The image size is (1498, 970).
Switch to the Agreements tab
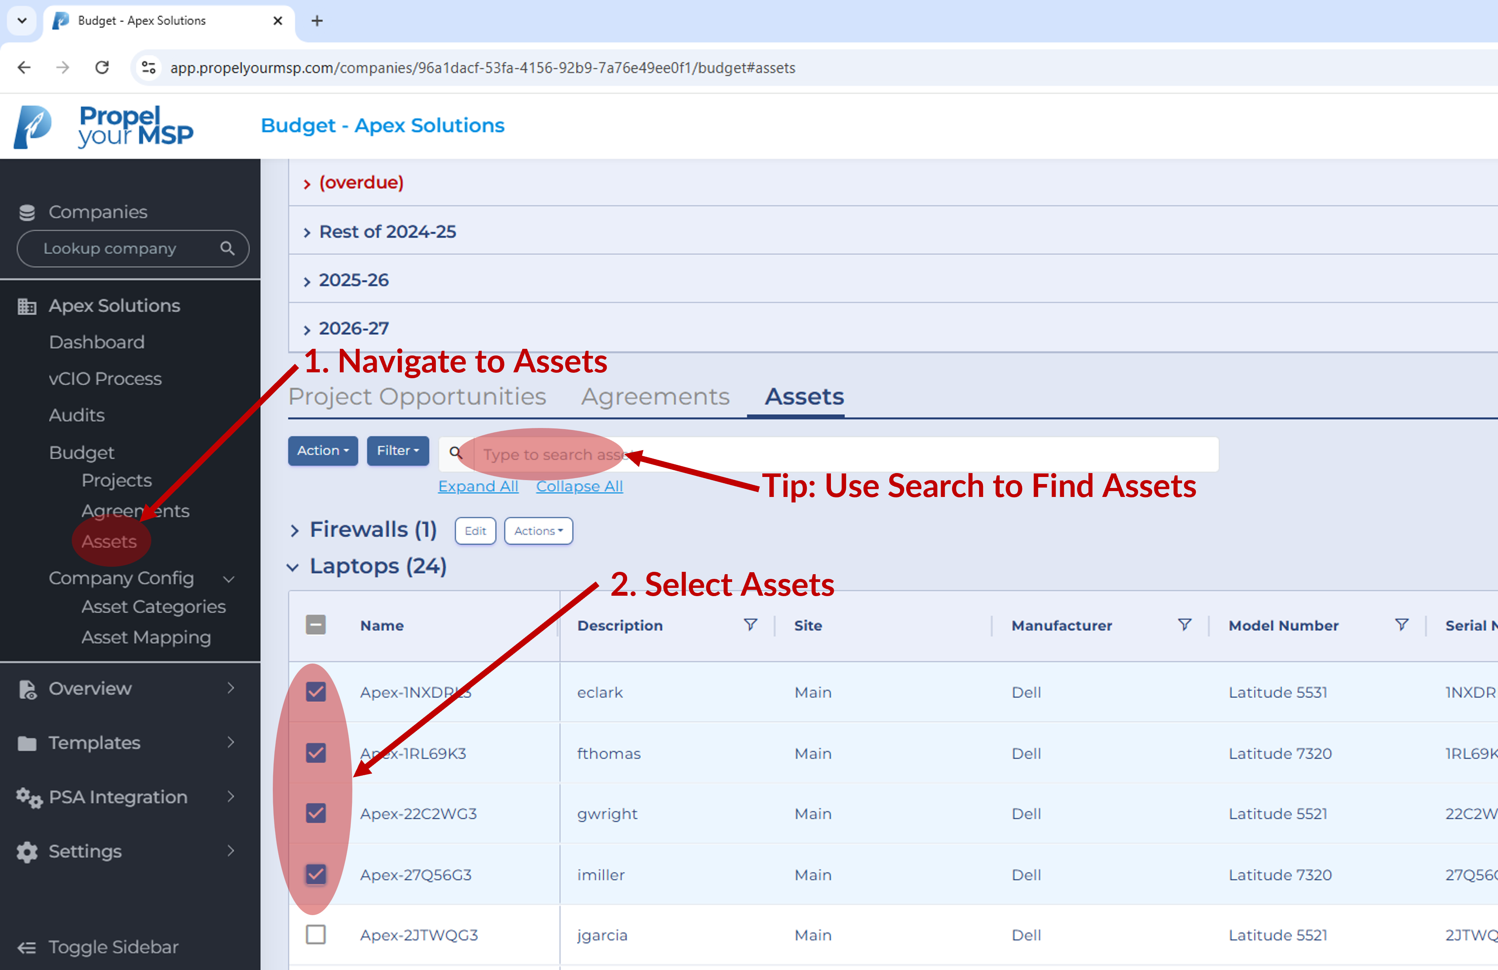[x=655, y=397]
